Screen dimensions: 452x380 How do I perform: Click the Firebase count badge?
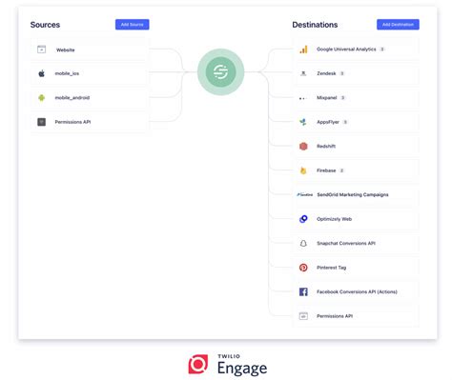341,170
